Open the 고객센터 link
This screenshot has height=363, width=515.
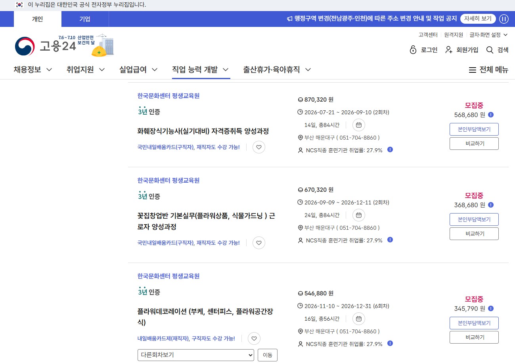[428, 35]
